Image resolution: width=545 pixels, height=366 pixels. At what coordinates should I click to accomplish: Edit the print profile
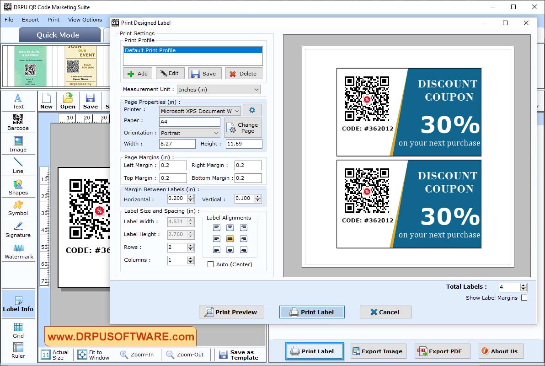[170, 73]
